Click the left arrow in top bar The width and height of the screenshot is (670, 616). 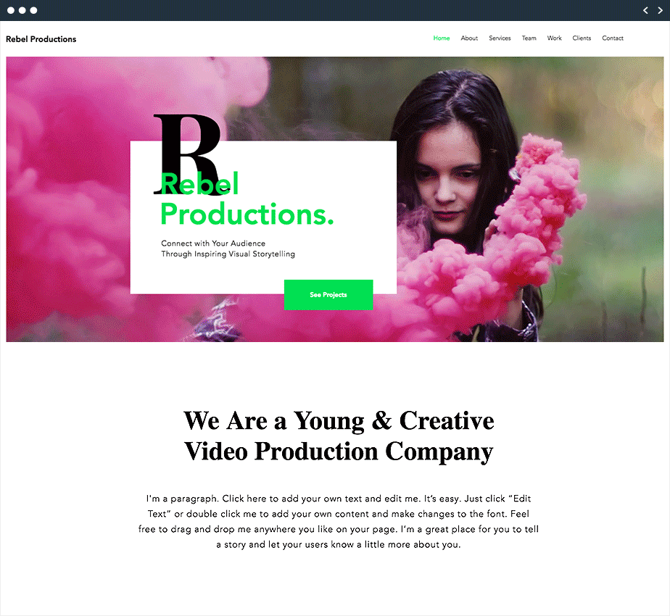tap(645, 10)
